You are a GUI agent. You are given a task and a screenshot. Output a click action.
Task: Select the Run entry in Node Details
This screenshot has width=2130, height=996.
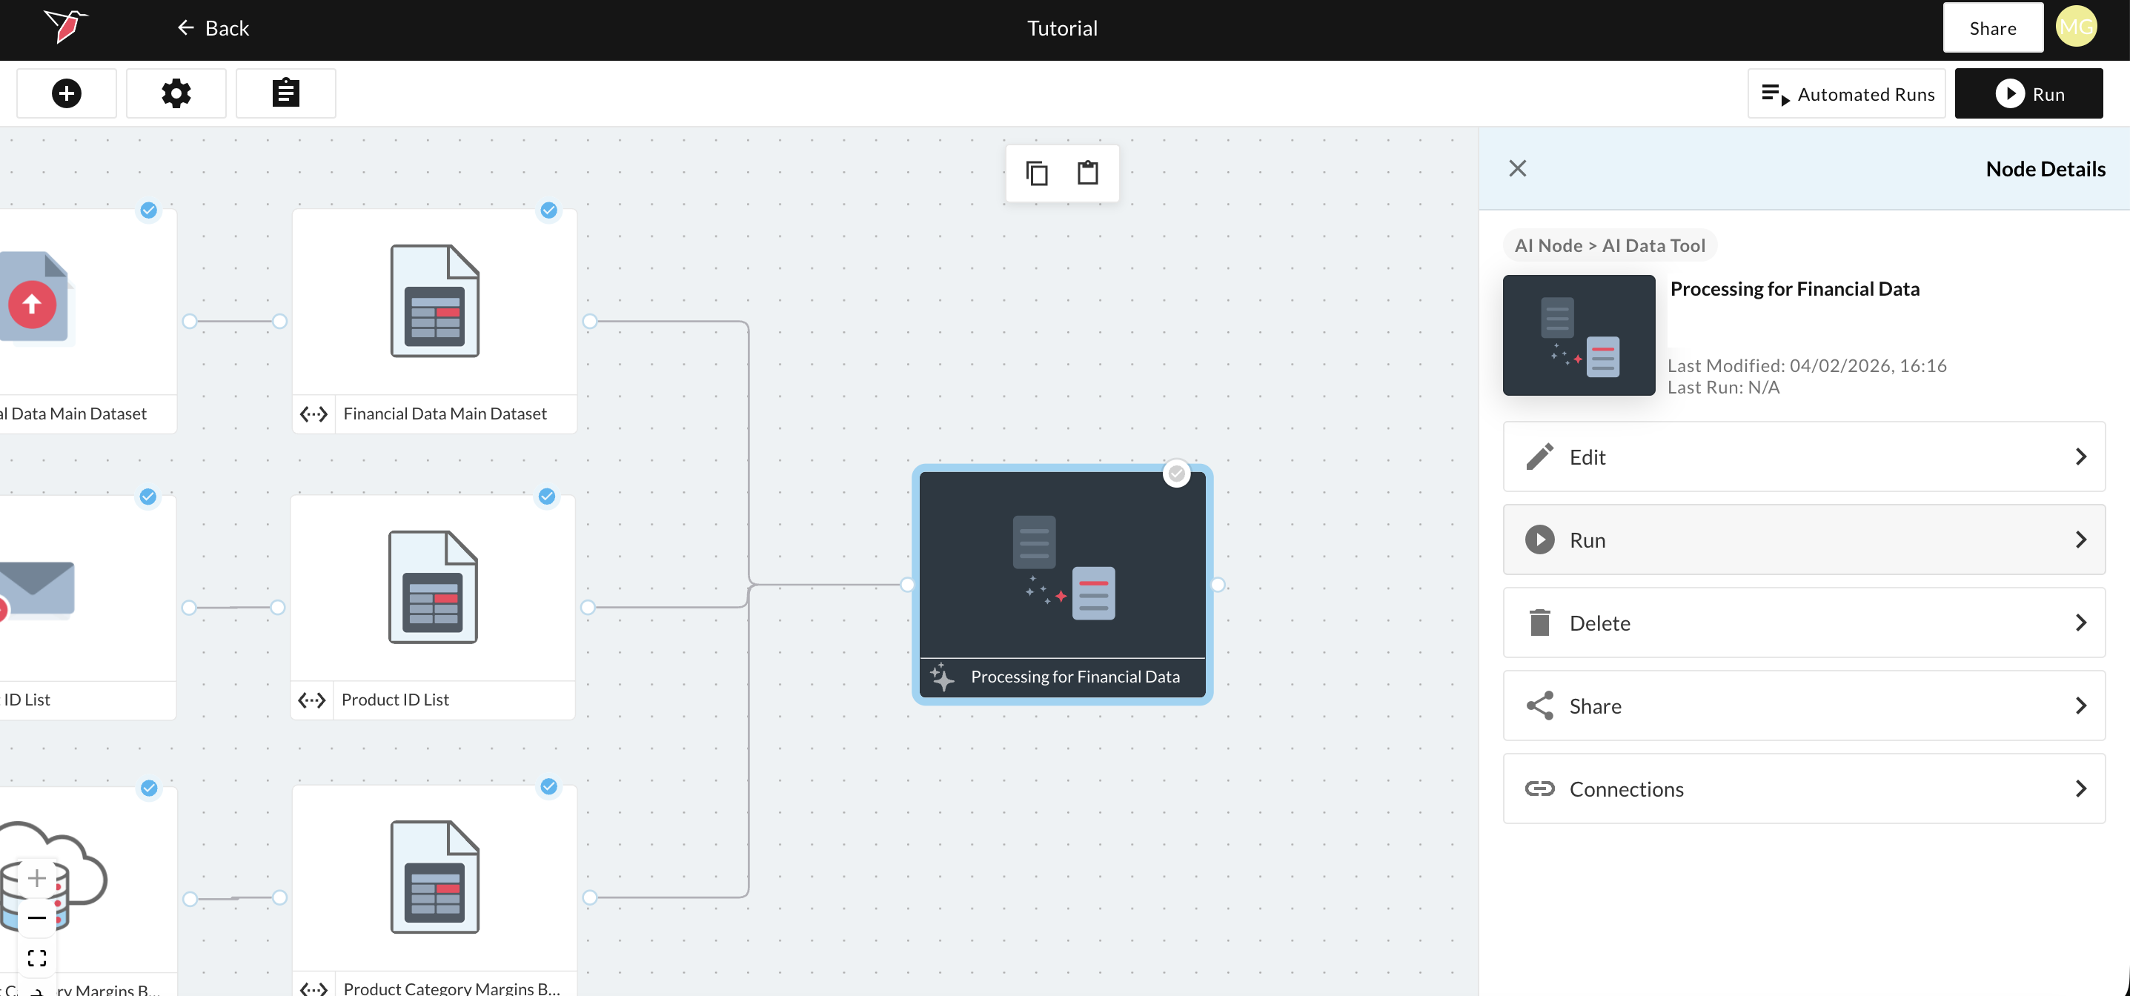tap(1803, 539)
